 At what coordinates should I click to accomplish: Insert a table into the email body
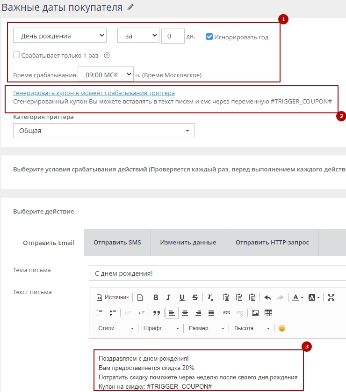(x=268, y=313)
